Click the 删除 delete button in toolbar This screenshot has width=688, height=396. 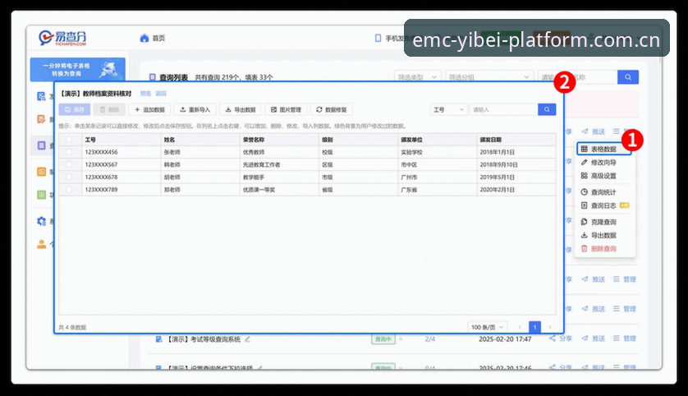click(109, 109)
